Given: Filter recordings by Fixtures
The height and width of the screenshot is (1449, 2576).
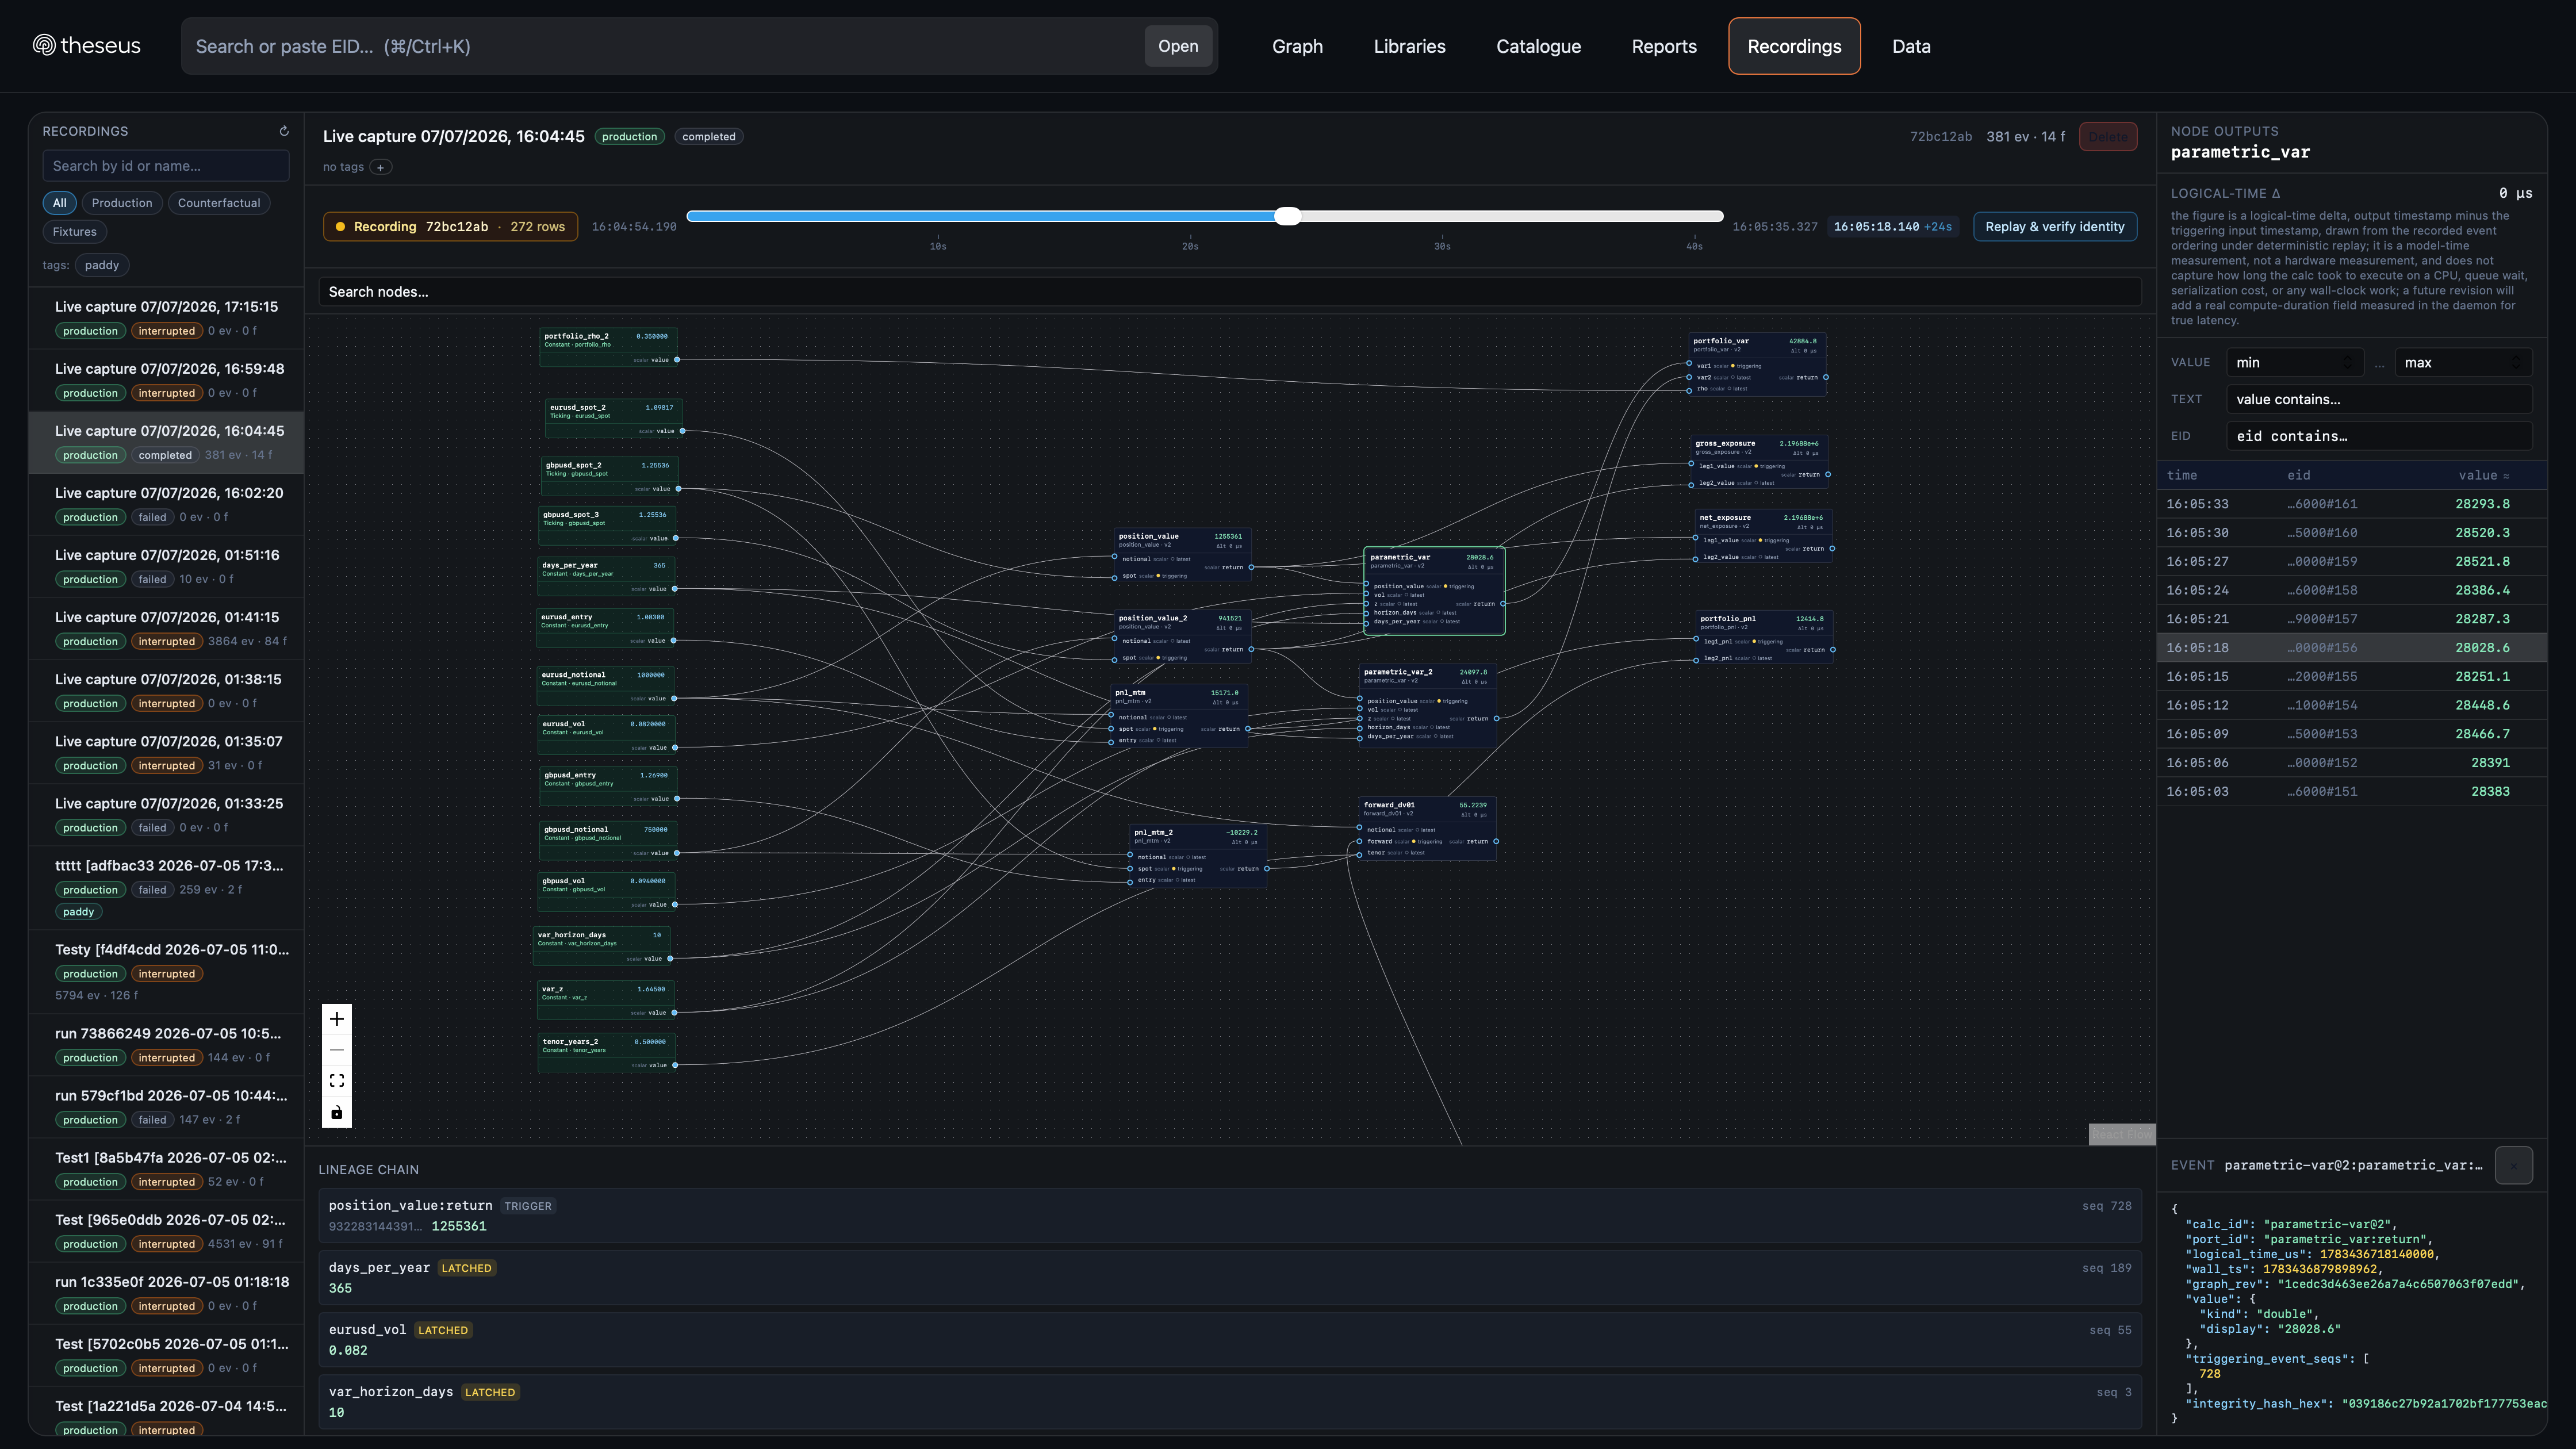Looking at the screenshot, I should pyautogui.click(x=75, y=232).
